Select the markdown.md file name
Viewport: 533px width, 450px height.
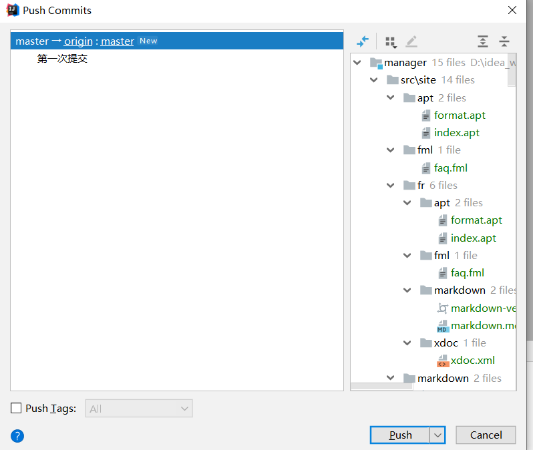[x=483, y=326]
